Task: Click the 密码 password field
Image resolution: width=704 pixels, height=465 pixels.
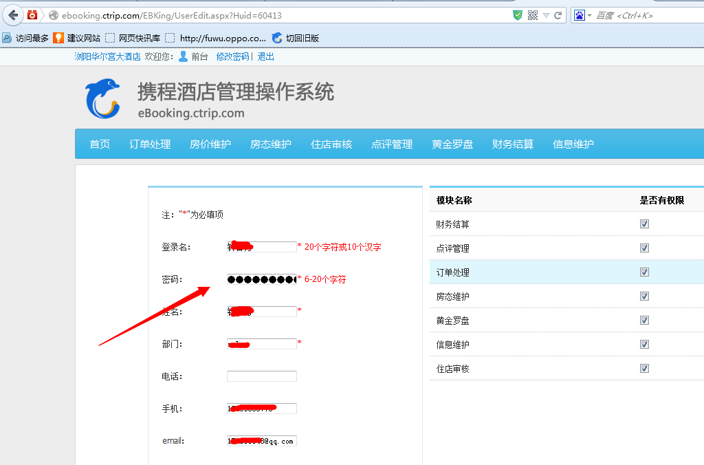Action: coord(262,279)
